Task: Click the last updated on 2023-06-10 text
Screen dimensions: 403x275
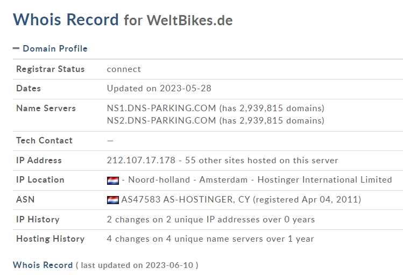Action: point(139,265)
